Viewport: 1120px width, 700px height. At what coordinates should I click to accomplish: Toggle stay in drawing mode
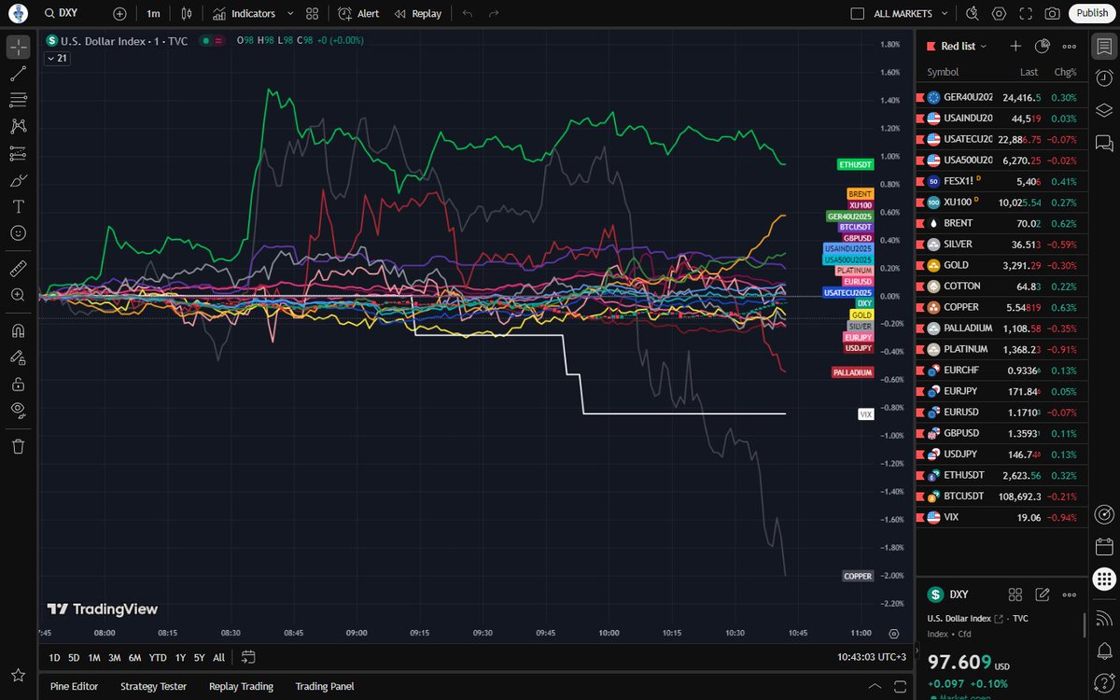[x=19, y=357]
